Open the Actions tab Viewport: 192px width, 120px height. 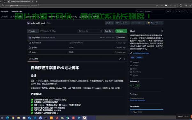pos(42,17)
